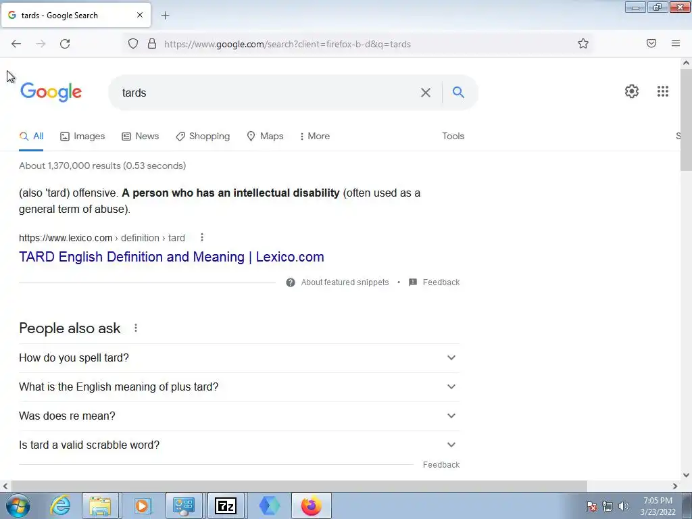Open the Firefox hamburger menu
This screenshot has height=519, width=692.
coord(676,43)
